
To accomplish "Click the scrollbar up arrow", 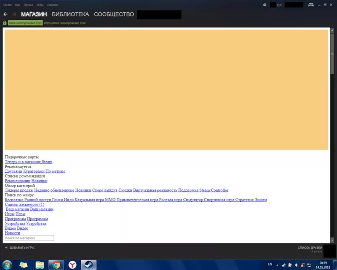I will coord(332,30).
